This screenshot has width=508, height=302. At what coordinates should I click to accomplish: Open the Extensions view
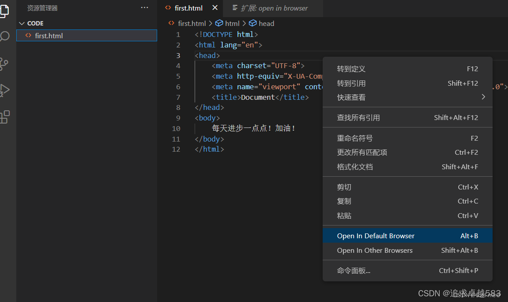pos(4,117)
